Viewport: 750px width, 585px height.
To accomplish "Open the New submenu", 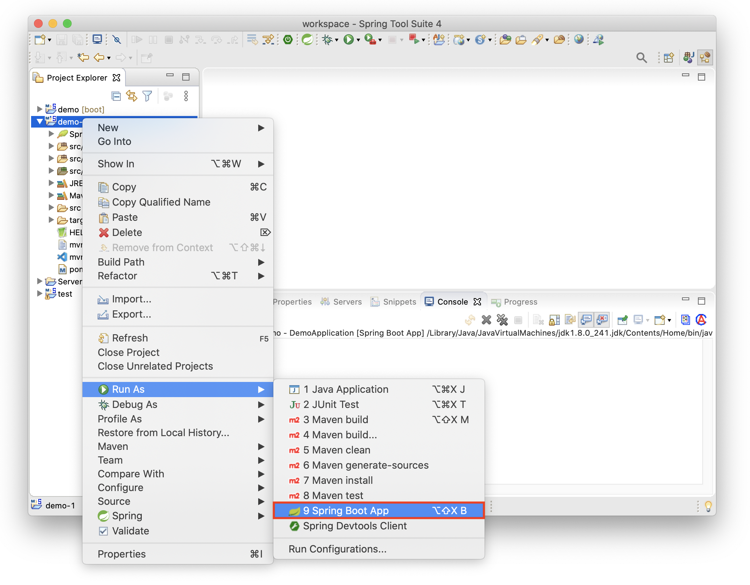I will click(178, 128).
